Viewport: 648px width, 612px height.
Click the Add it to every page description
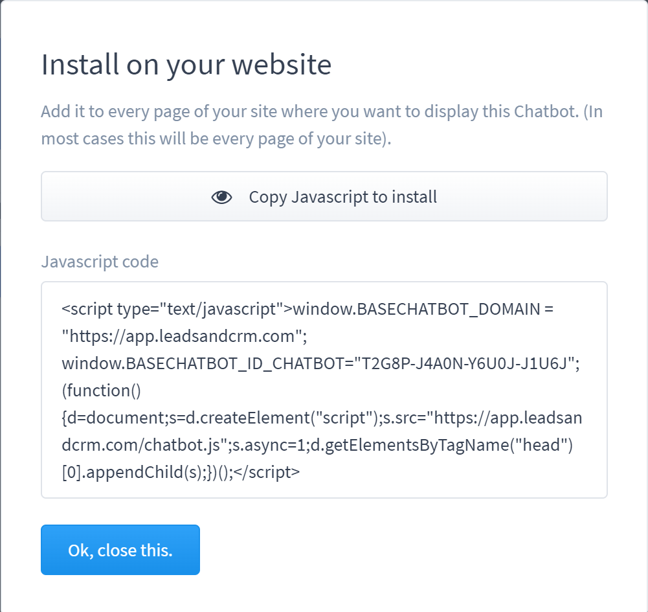click(x=322, y=125)
